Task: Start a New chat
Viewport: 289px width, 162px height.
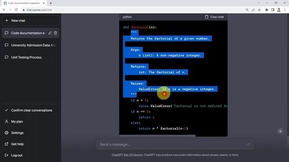Action: (31, 21)
